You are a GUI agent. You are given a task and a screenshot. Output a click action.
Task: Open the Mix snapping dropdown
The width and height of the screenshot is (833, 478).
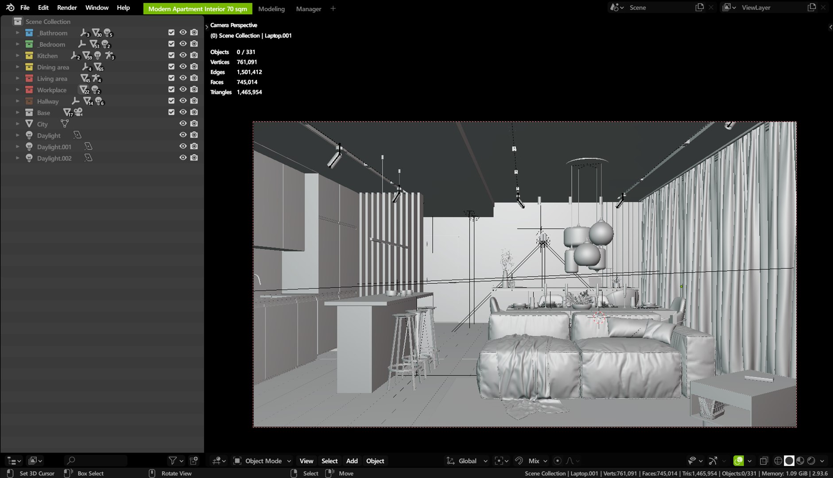coord(538,461)
